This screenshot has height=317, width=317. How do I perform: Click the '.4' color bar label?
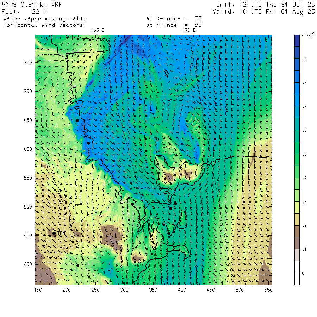coord(304,178)
